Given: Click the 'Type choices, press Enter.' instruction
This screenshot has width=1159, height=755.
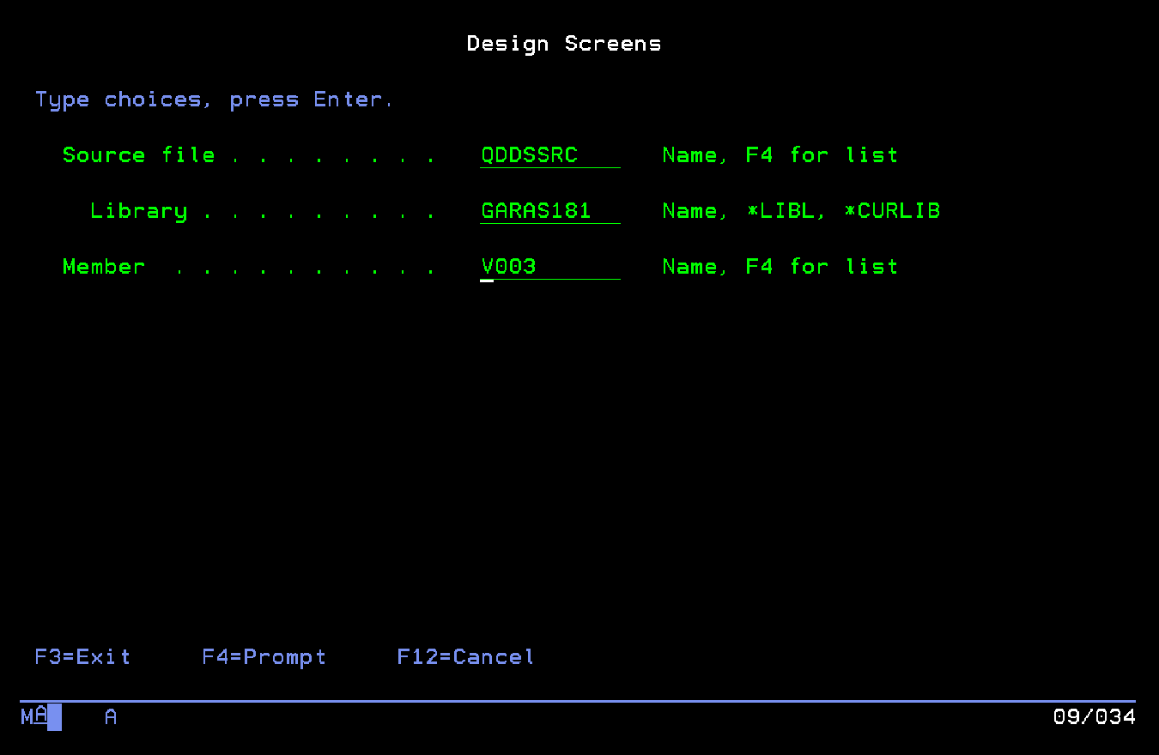Looking at the screenshot, I should point(214,100).
